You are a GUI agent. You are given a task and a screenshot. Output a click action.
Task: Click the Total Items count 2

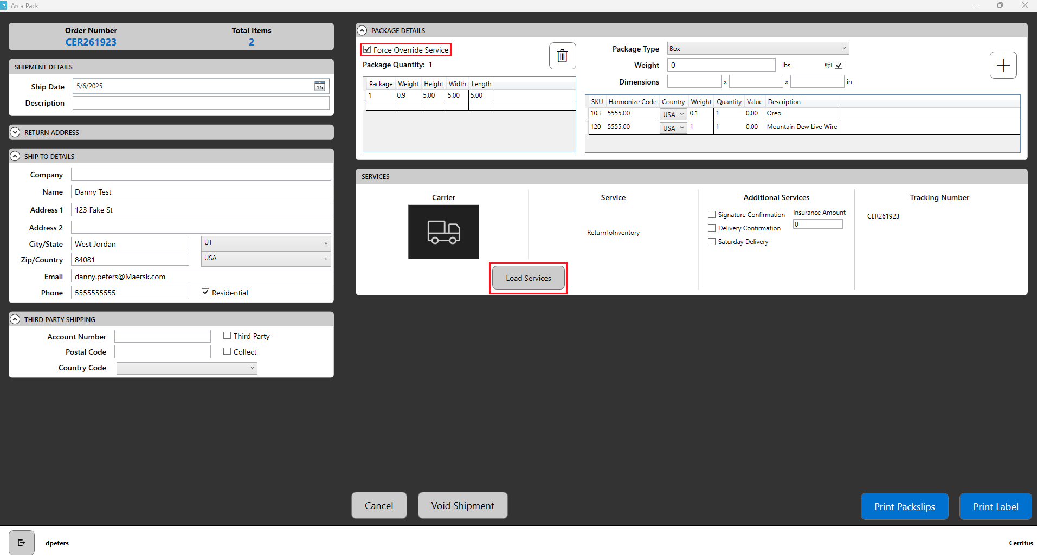(x=252, y=42)
